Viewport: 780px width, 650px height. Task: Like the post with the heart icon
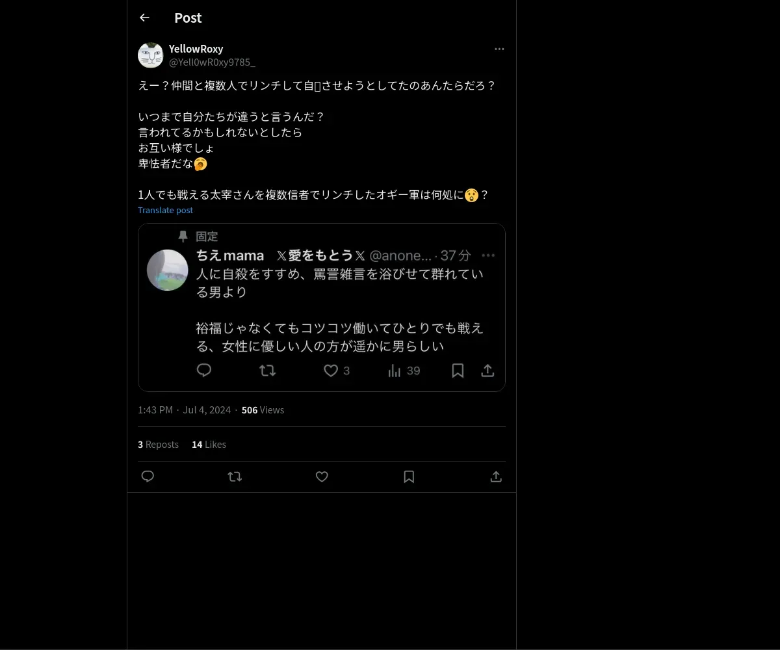point(322,476)
